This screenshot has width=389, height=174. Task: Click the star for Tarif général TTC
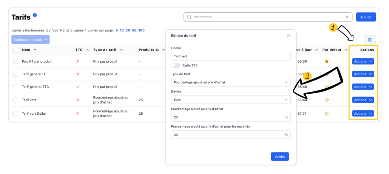[327, 87]
